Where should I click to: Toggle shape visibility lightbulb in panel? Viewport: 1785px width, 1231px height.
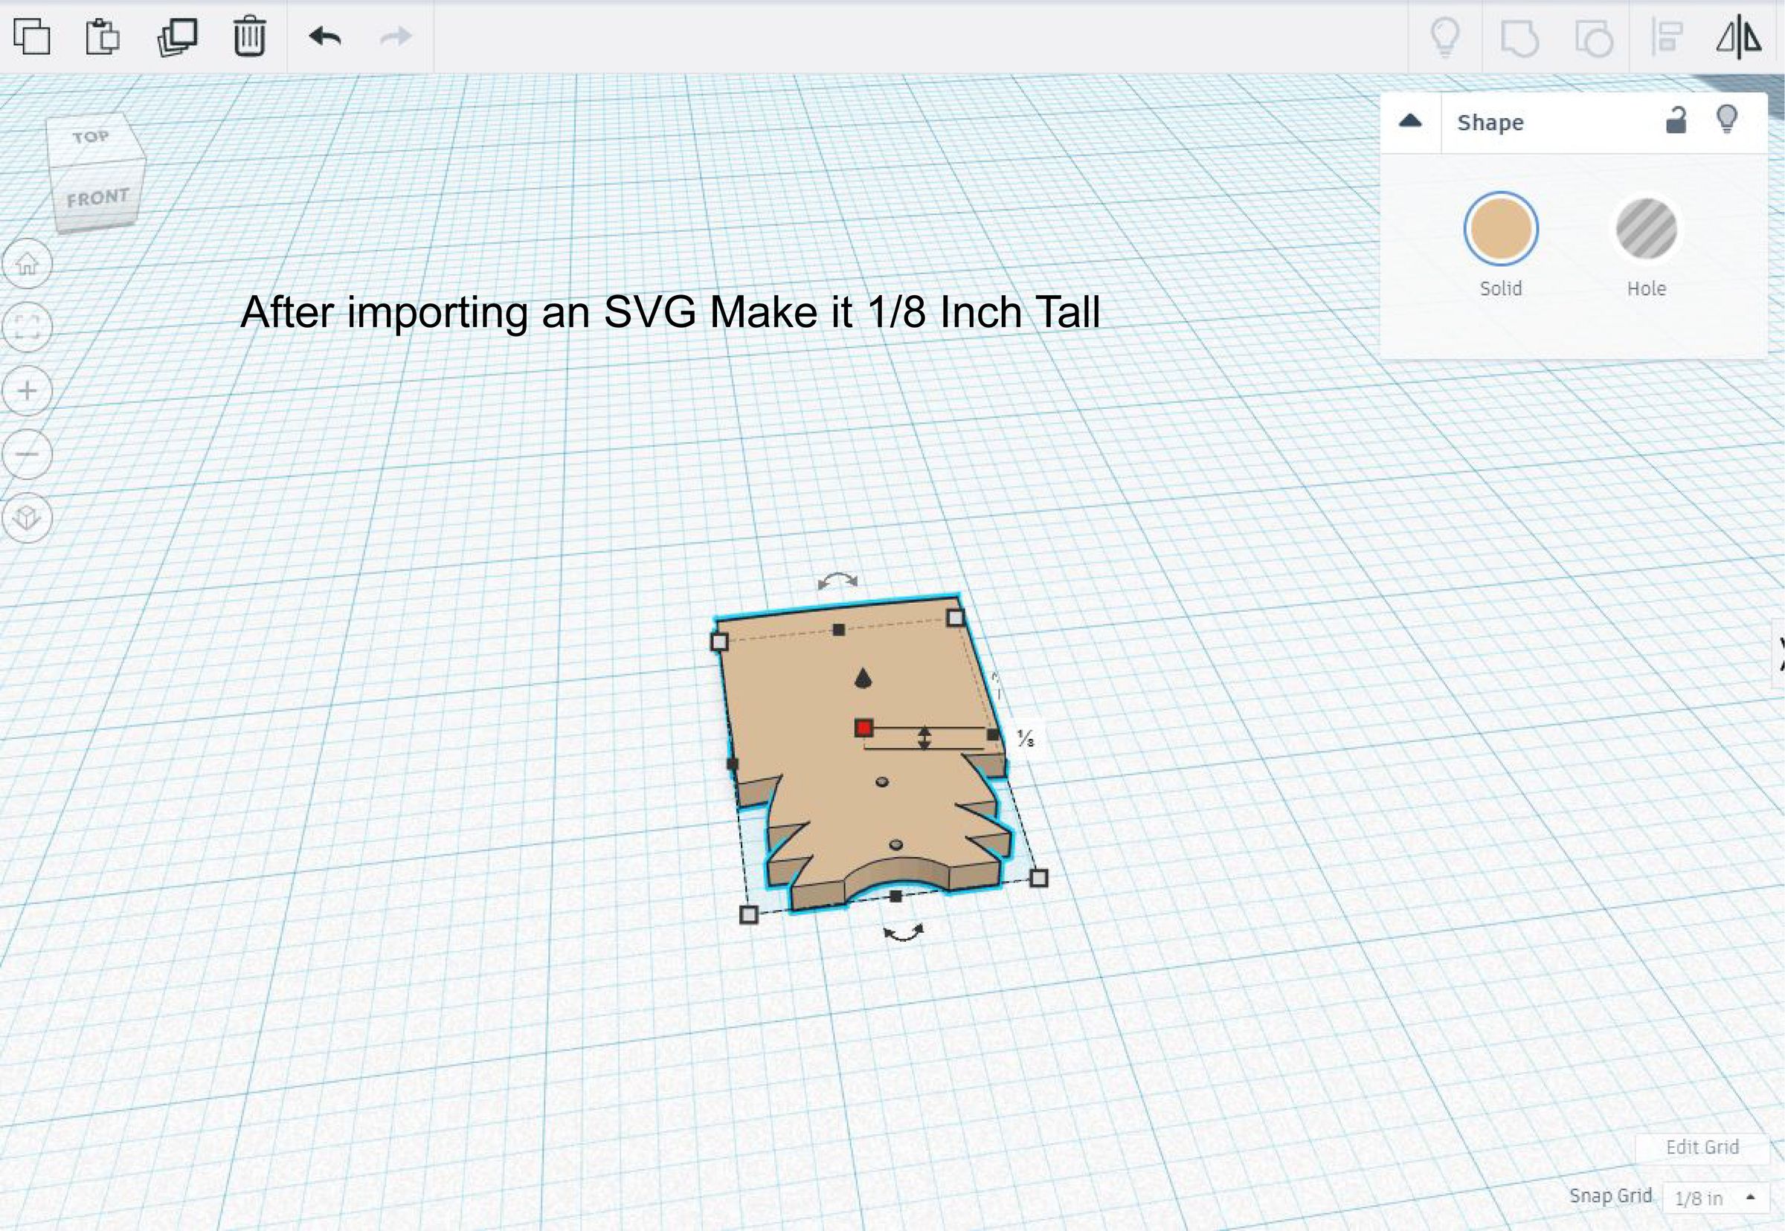[1726, 120]
